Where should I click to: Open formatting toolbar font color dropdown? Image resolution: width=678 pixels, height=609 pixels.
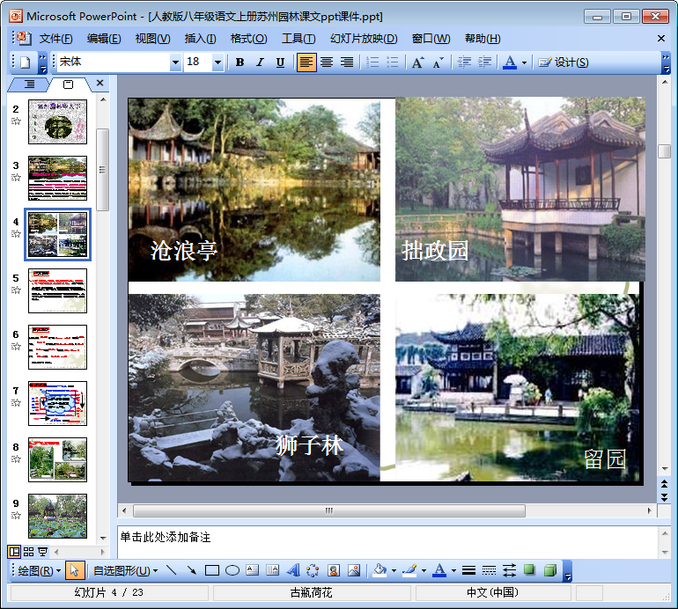524,62
